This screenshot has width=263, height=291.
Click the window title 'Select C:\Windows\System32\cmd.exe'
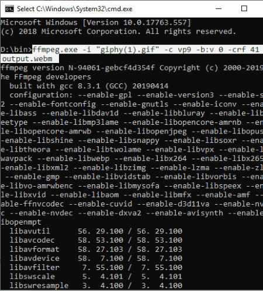pyautogui.click(x=75, y=9)
